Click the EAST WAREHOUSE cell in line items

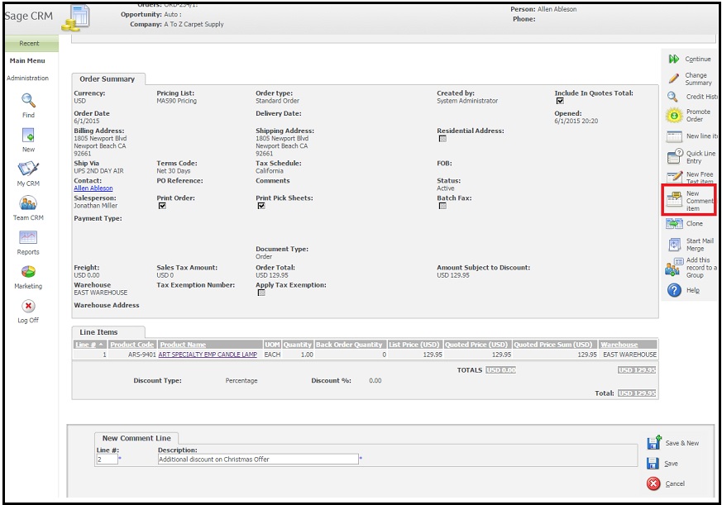coord(630,355)
